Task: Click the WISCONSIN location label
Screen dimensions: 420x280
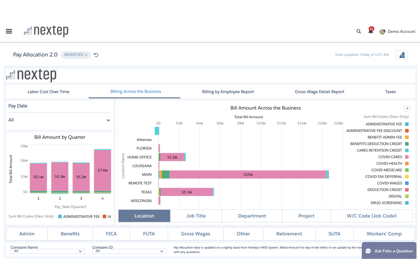Action: [141, 201]
